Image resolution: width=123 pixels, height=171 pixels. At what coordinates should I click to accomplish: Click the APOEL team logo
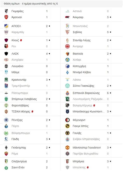pyautogui.click(x=6, y=26)
